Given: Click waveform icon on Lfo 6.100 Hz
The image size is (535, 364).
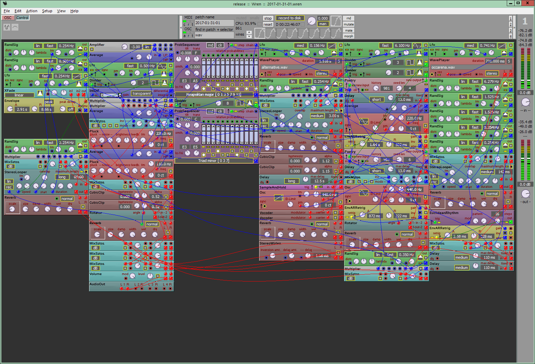Looking at the screenshot, I should (x=417, y=45).
